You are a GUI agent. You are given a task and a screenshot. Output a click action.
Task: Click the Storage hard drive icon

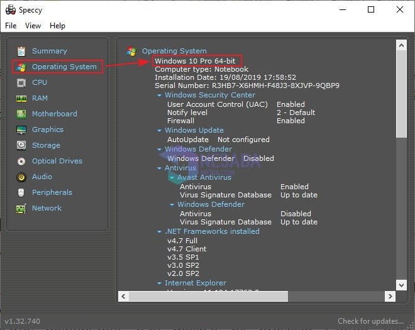[x=21, y=145]
